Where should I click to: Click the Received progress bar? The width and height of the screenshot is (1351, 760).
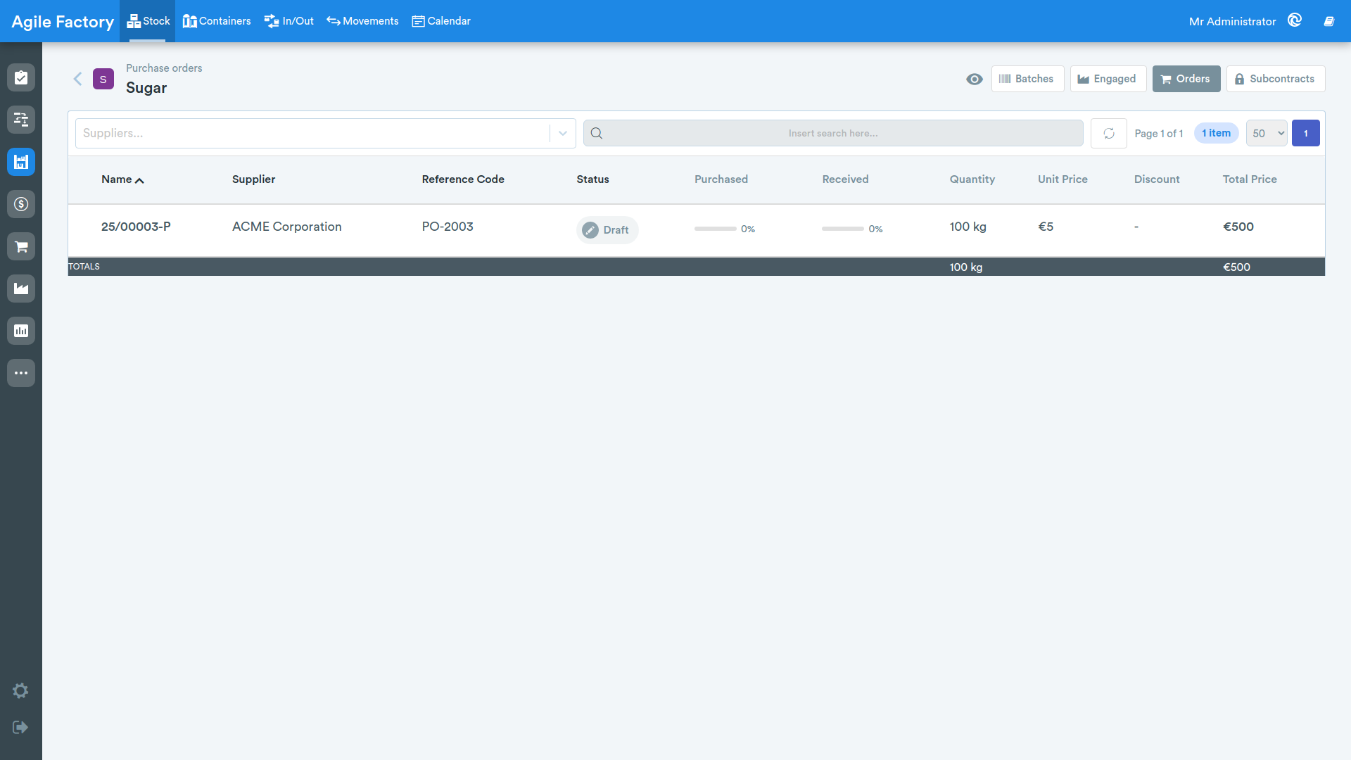point(842,229)
